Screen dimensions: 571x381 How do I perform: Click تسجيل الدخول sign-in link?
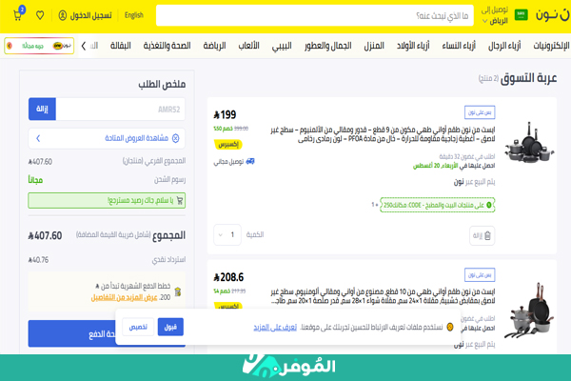pyautogui.click(x=90, y=15)
